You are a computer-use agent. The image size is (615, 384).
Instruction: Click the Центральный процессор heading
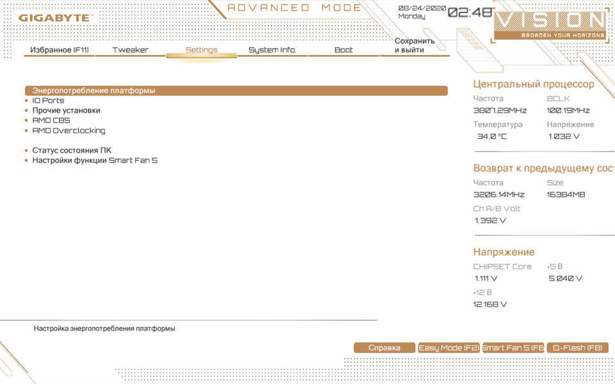tap(534, 84)
